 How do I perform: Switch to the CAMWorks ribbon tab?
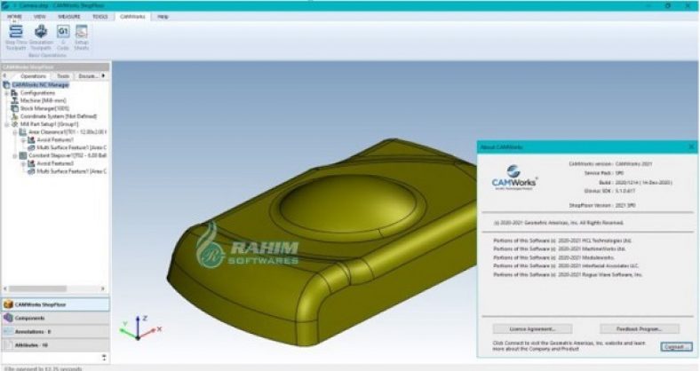pos(132,17)
